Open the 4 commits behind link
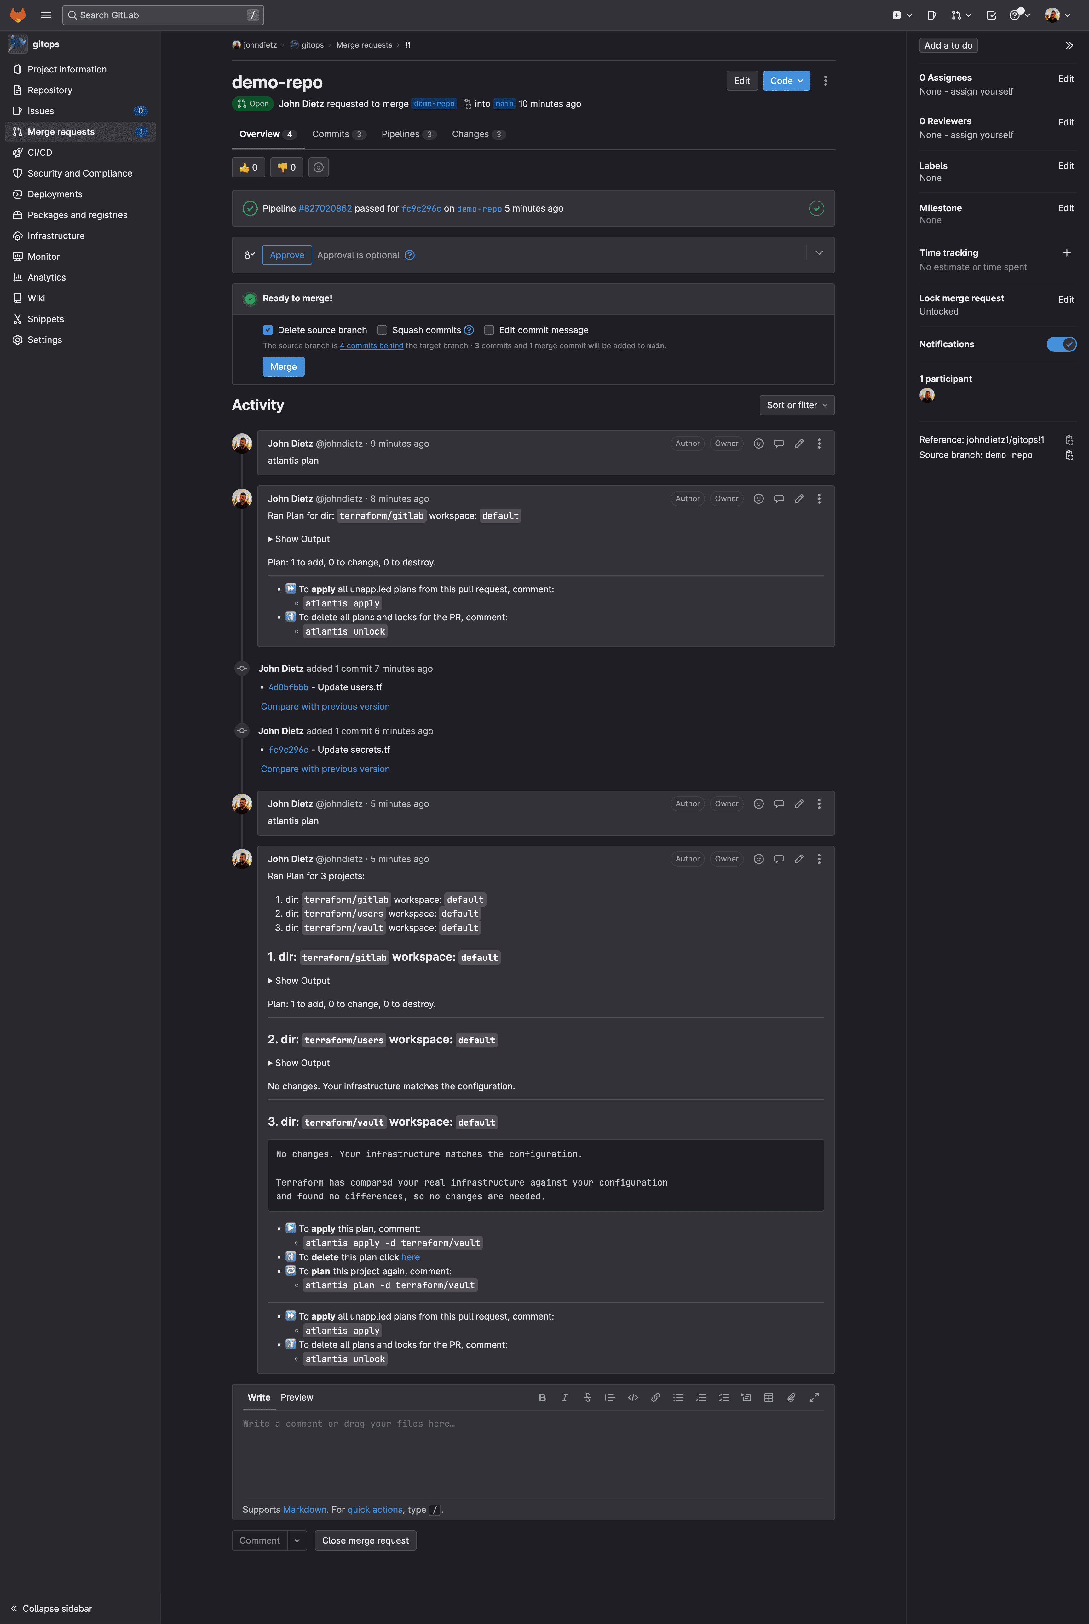The width and height of the screenshot is (1089, 1624). coord(372,346)
